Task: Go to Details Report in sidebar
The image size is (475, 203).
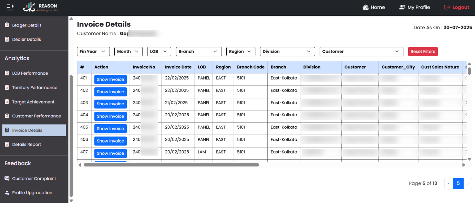Action: 27,145
